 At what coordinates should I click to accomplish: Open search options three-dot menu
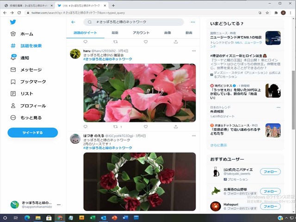click(x=193, y=22)
